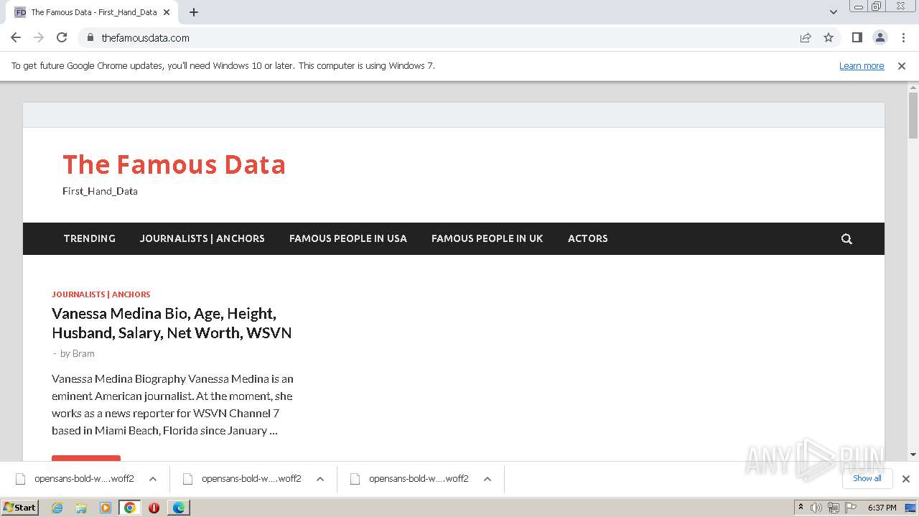
Task: View site information padlock icon
Action: click(x=90, y=37)
